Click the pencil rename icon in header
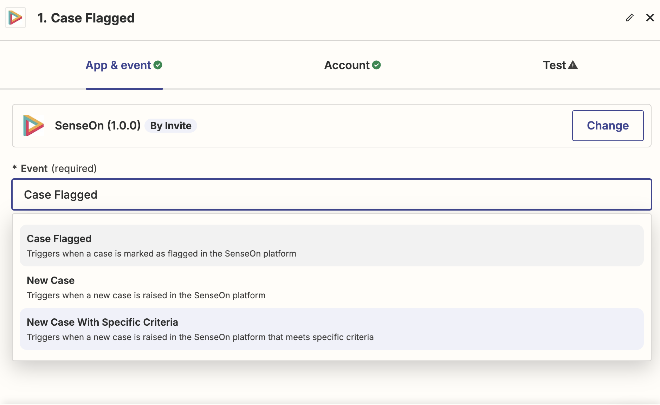This screenshot has height=405, width=660. 629,18
